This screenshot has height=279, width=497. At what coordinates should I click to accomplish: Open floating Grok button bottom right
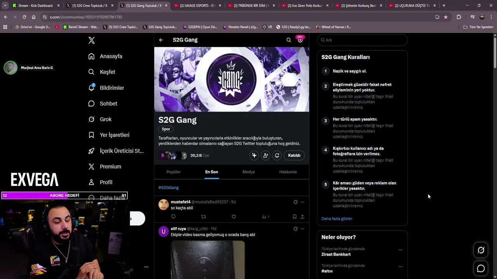coord(481,250)
